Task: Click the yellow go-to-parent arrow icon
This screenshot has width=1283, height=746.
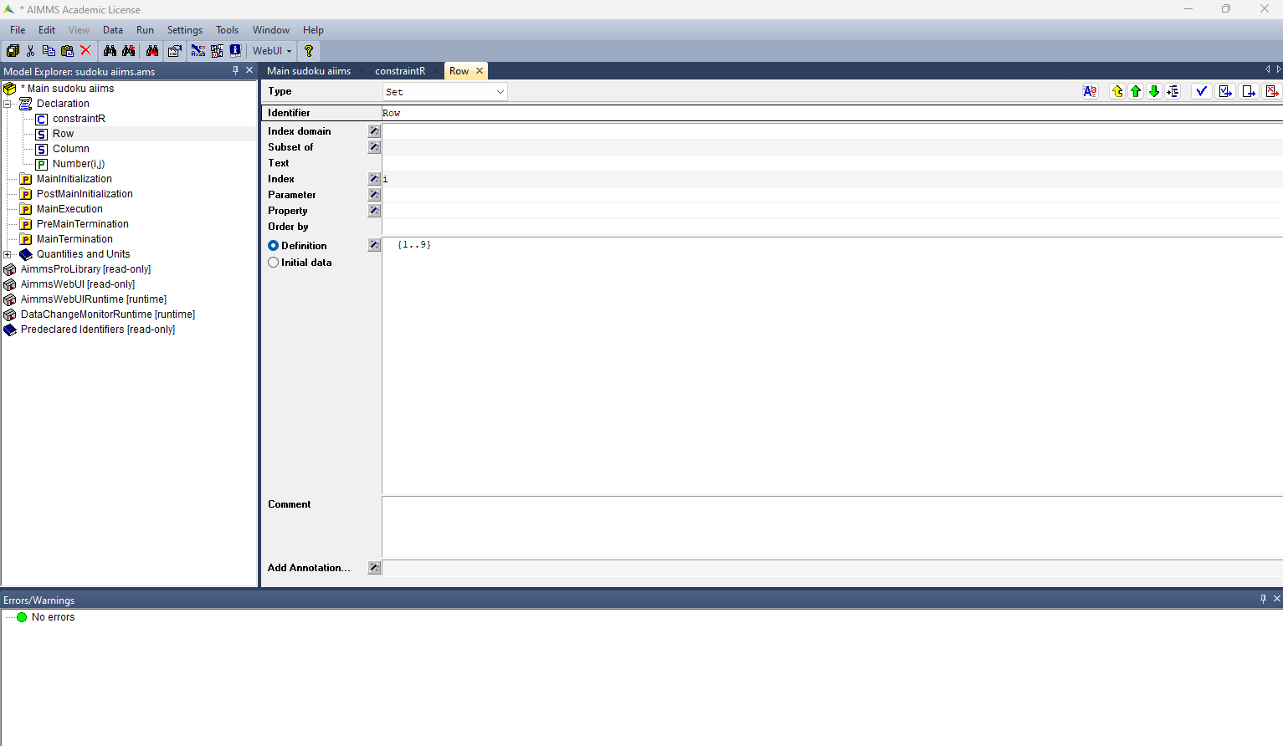Action: [1117, 91]
